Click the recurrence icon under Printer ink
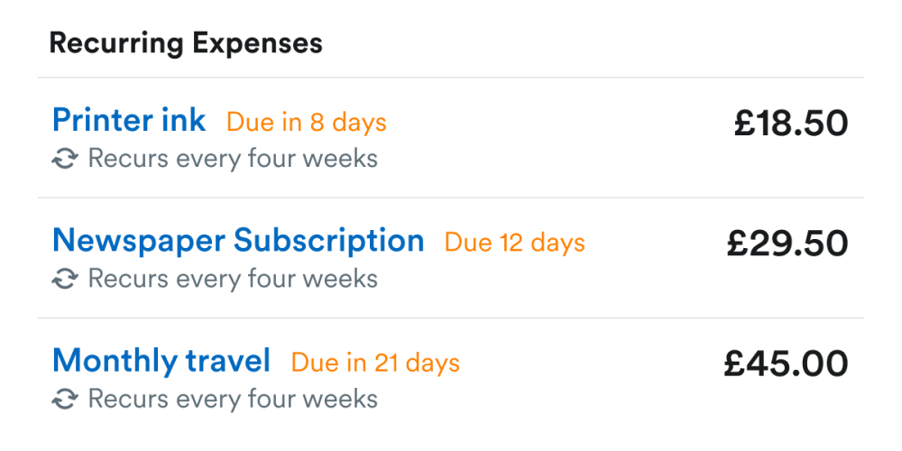Screen dimensions: 902x451 [x=64, y=160]
